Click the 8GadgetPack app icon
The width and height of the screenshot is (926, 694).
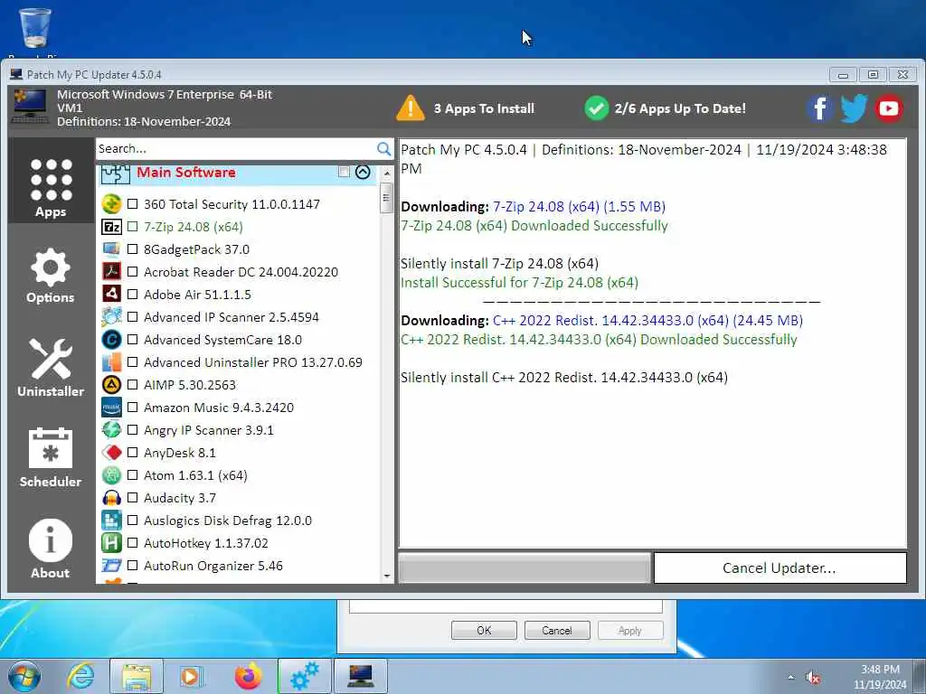(111, 249)
